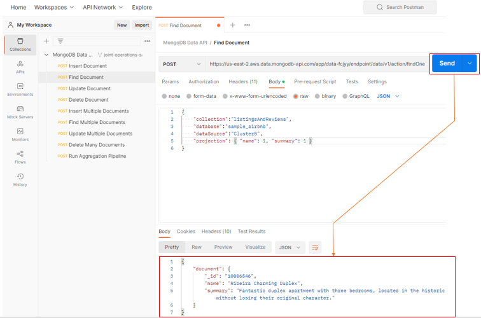Open the Test Results tab
The image size is (481, 318).
point(251,232)
